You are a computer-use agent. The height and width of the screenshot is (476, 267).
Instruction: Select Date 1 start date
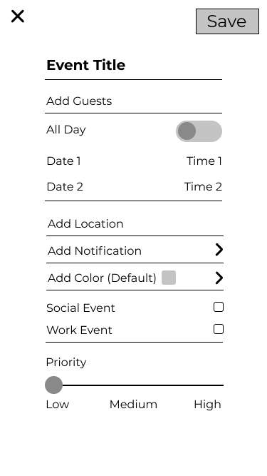coord(64,161)
